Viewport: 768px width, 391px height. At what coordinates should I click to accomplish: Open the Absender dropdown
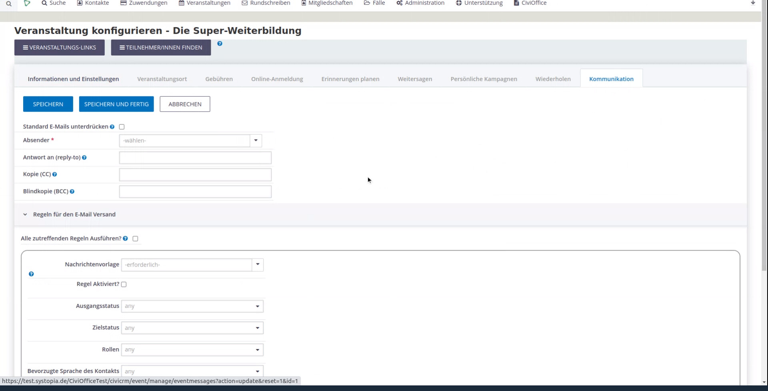point(190,141)
